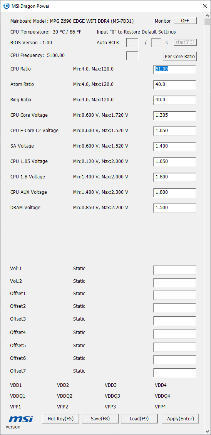Click the CPU 1.8 Voltage field
The height and width of the screenshot is (435, 211).
point(175,177)
